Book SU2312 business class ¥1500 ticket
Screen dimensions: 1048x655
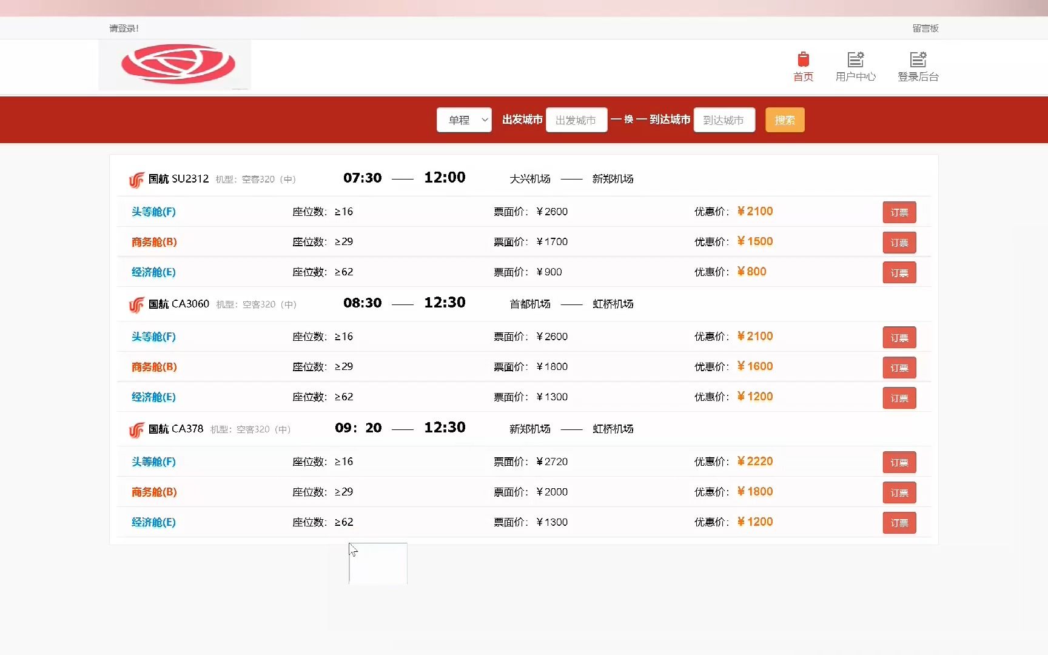tap(899, 243)
